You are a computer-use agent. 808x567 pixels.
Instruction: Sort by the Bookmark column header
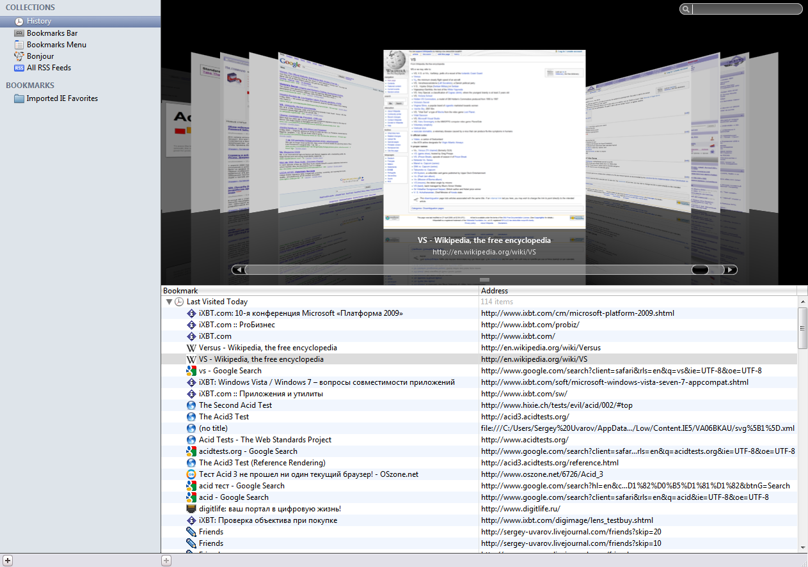[x=320, y=291]
